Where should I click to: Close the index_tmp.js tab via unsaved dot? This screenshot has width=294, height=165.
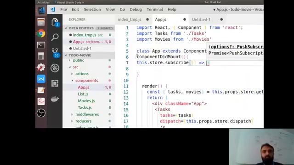[x=147, y=19]
